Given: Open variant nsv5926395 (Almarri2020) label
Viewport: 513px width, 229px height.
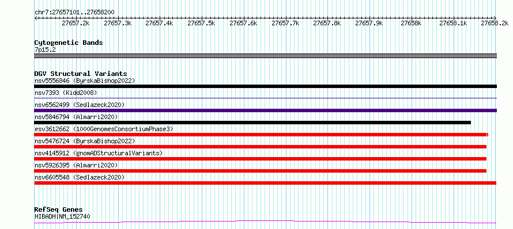Looking at the screenshot, I should coord(76,165).
